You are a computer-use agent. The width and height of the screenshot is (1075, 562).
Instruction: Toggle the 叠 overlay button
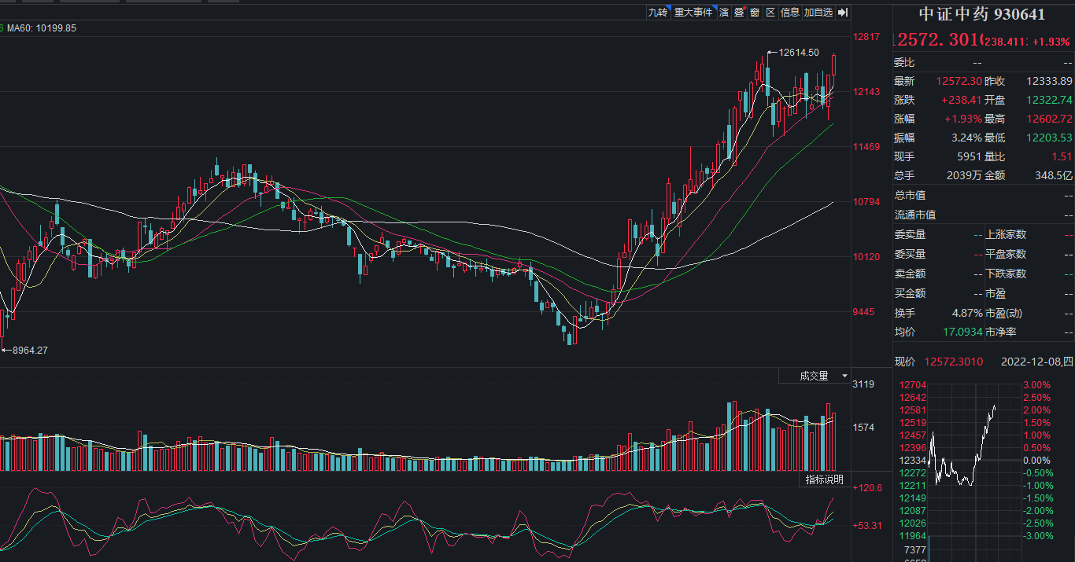pyautogui.click(x=739, y=13)
